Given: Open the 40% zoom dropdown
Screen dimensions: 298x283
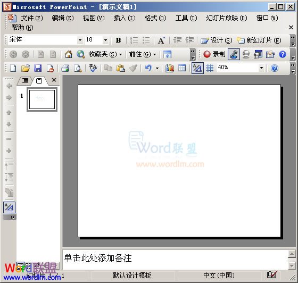Looking at the screenshot, I should 261,68.
